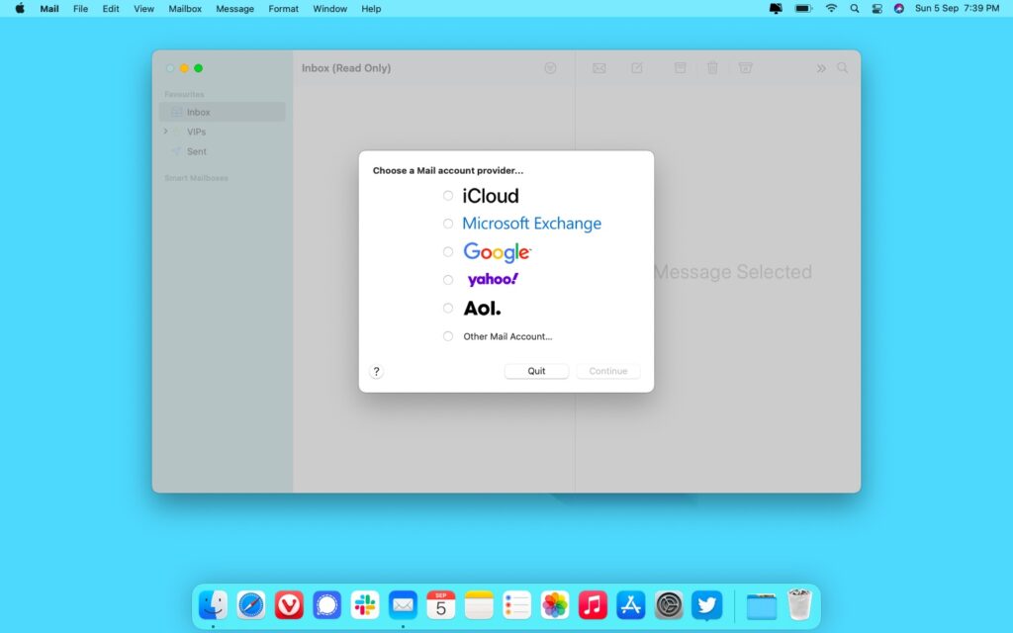Viewport: 1013px width, 633px height.
Task: Open the Mailbox menu
Action: [x=184, y=9]
